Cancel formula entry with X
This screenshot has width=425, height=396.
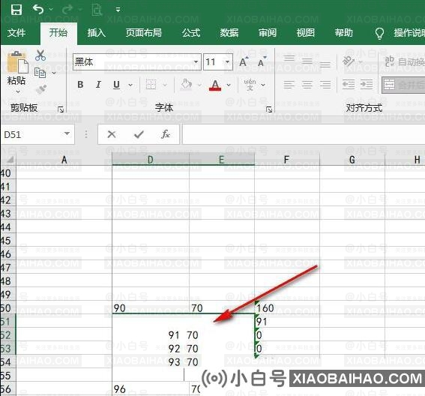112,134
